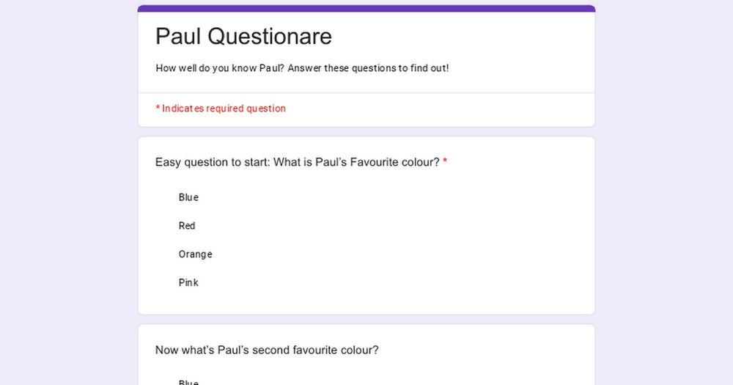Screen dimensions: 733x385
Task: Choose Blue under second favourite colour question
Action: tap(188, 382)
